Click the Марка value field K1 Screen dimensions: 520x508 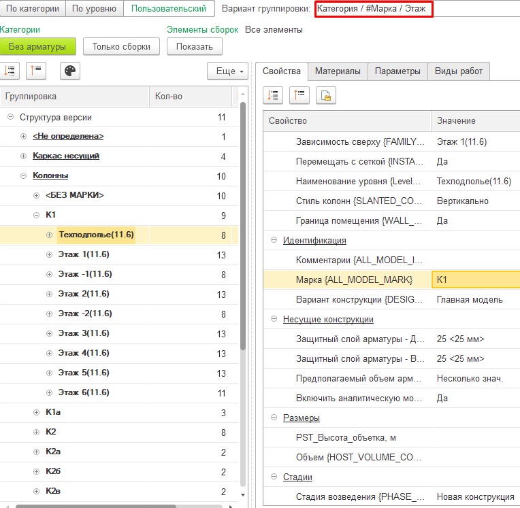475,280
